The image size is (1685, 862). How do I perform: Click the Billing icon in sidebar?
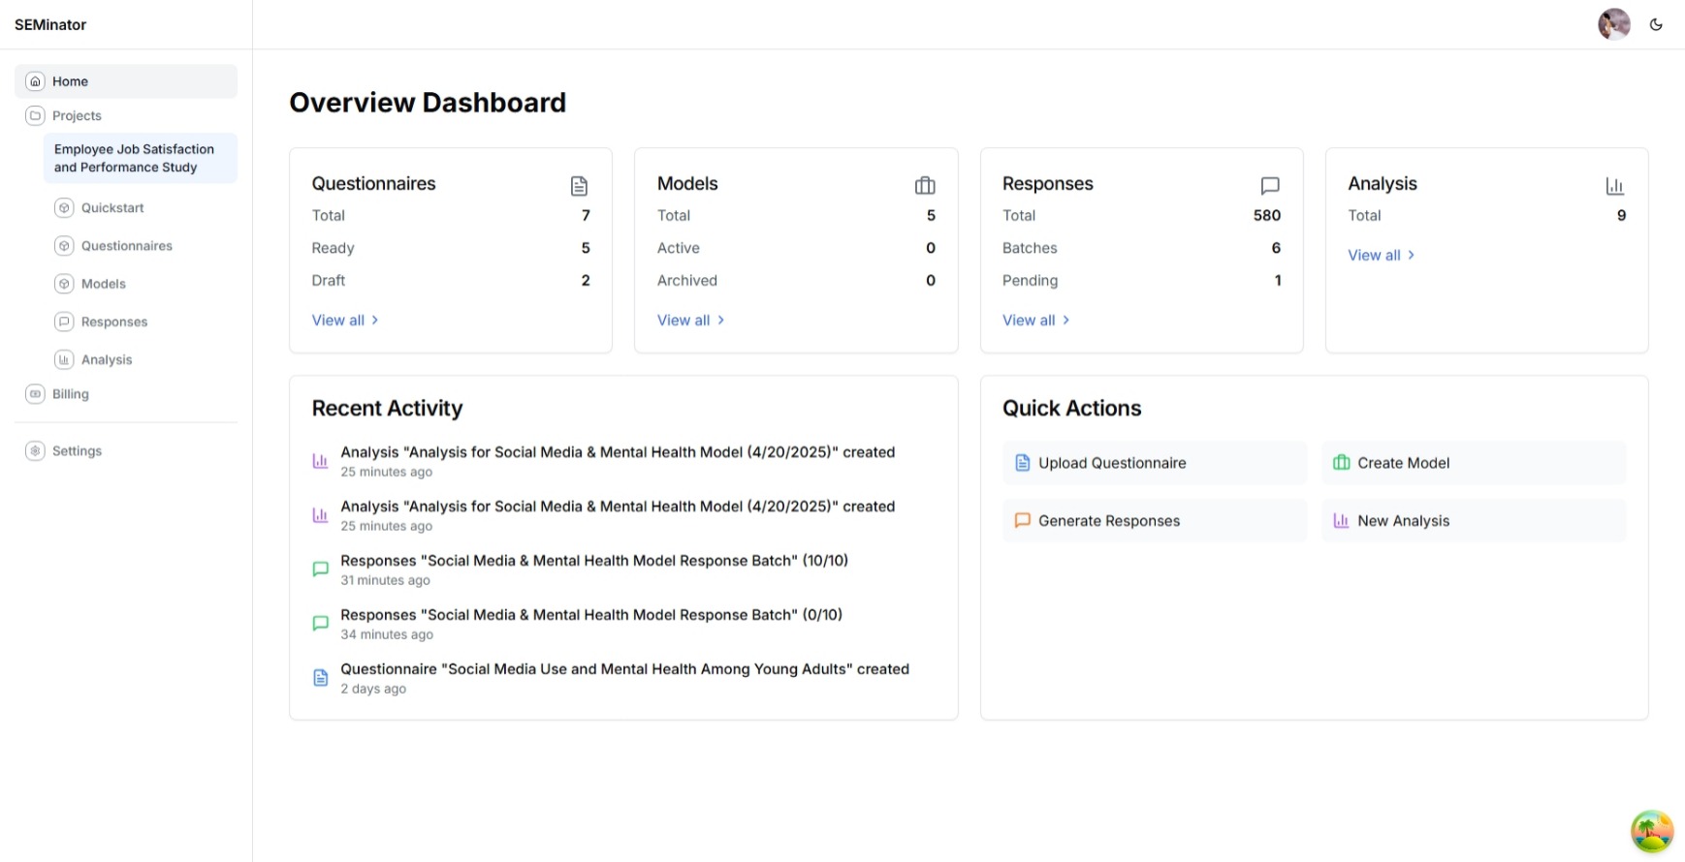(36, 394)
